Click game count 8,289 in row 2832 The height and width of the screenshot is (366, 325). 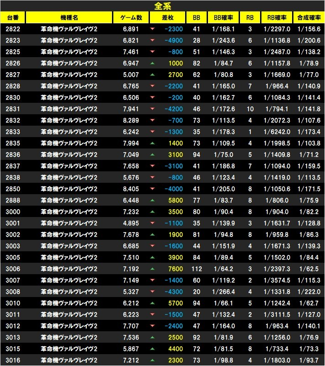click(131, 121)
